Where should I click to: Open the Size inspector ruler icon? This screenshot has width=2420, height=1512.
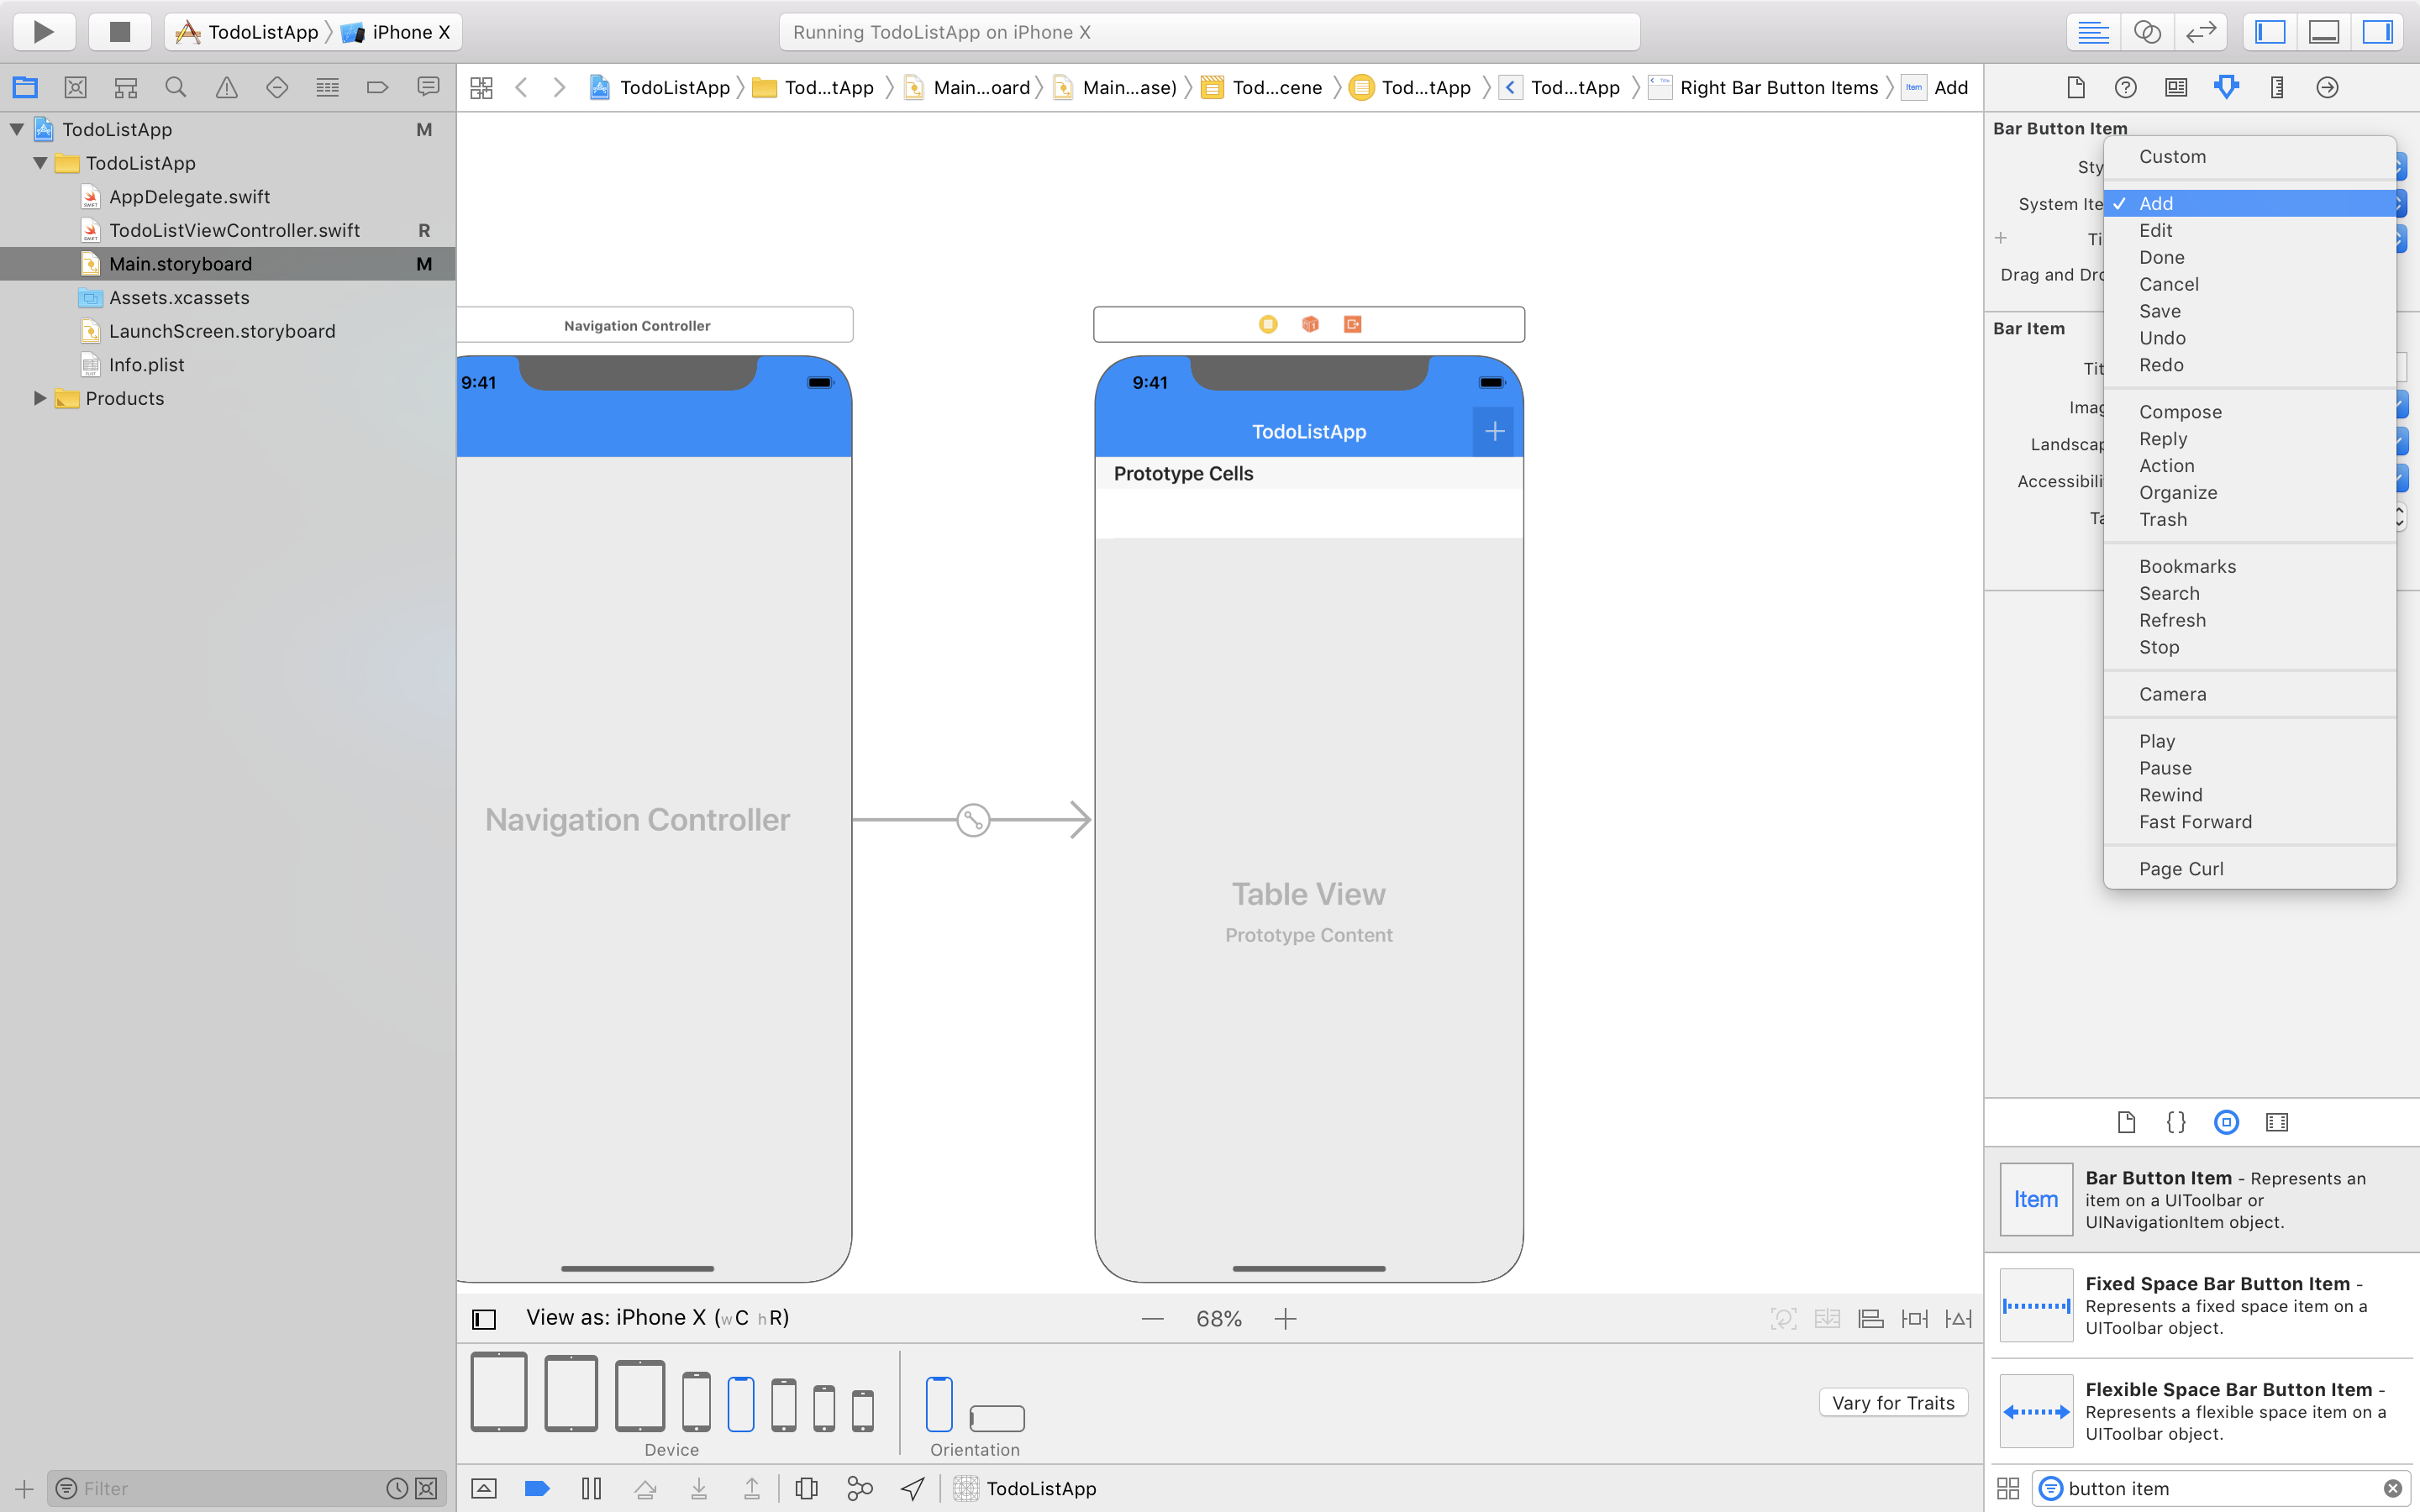[x=2276, y=88]
